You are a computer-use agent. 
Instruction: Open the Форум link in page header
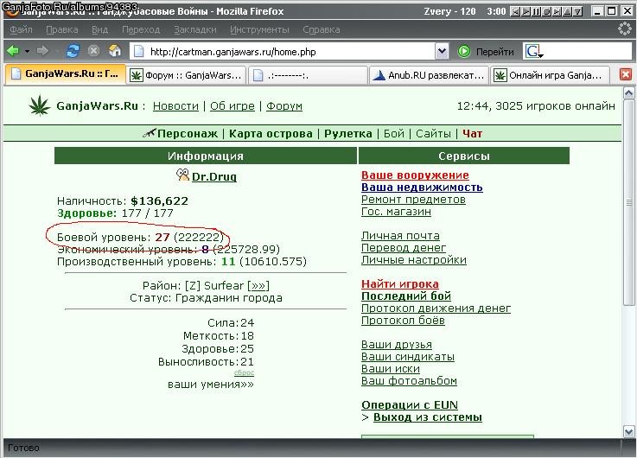(x=284, y=106)
